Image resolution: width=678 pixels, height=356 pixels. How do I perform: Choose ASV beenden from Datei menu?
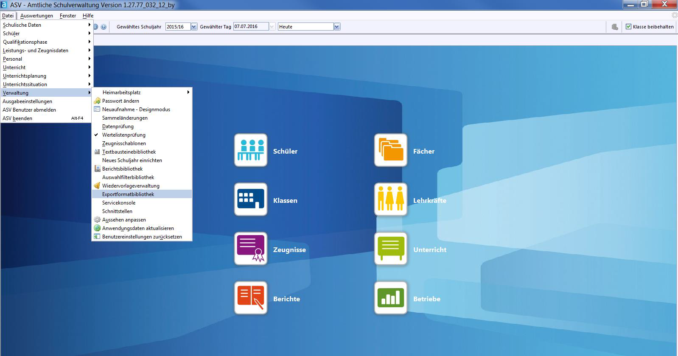tap(46, 118)
